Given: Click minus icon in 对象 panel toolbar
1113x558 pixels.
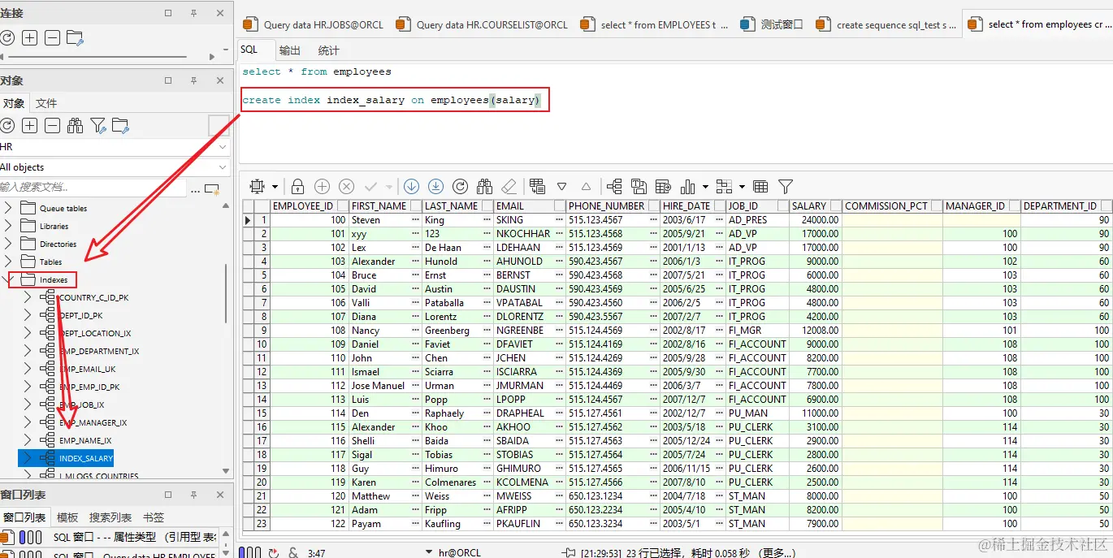Looking at the screenshot, I should coord(52,126).
